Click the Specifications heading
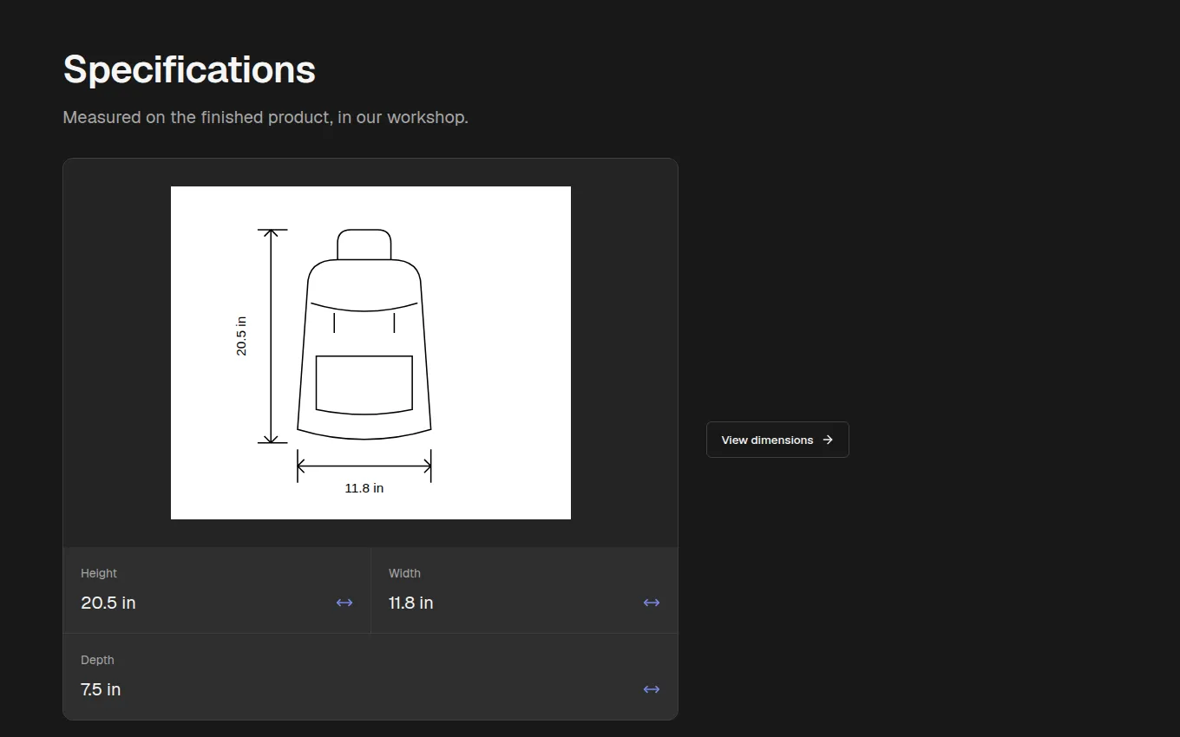1180x737 pixels. 189,69
